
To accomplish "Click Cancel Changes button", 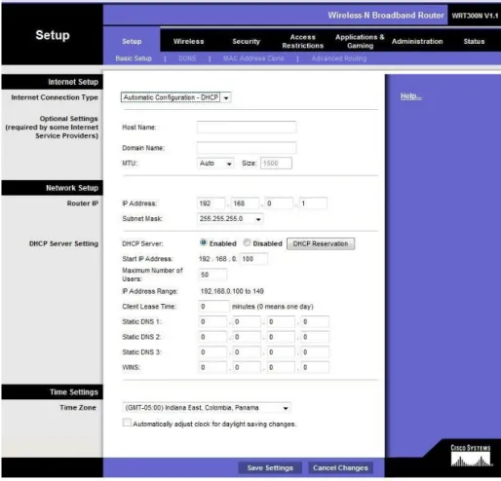I will click(340, 467).
